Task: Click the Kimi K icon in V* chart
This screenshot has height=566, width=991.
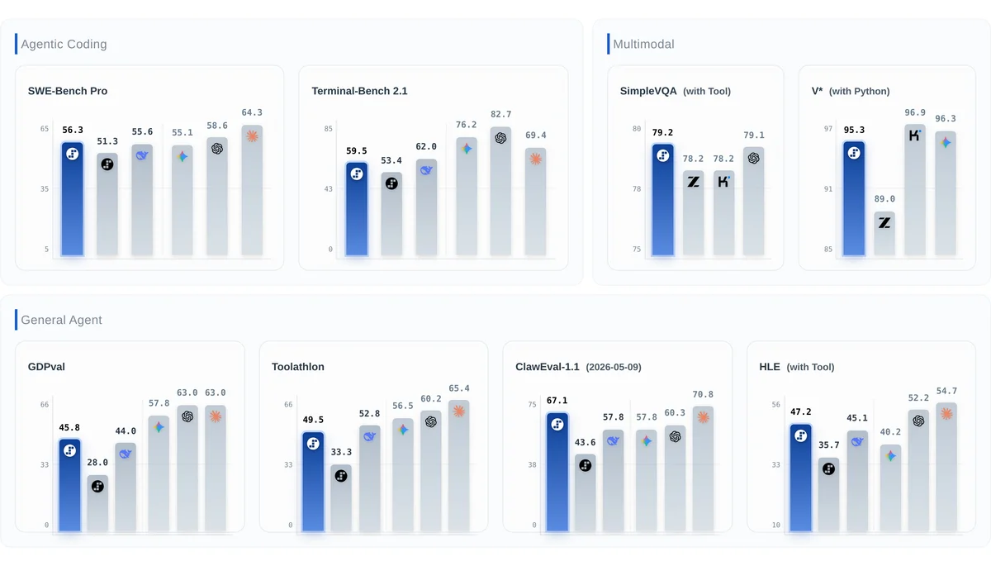Action: point(915,135)
